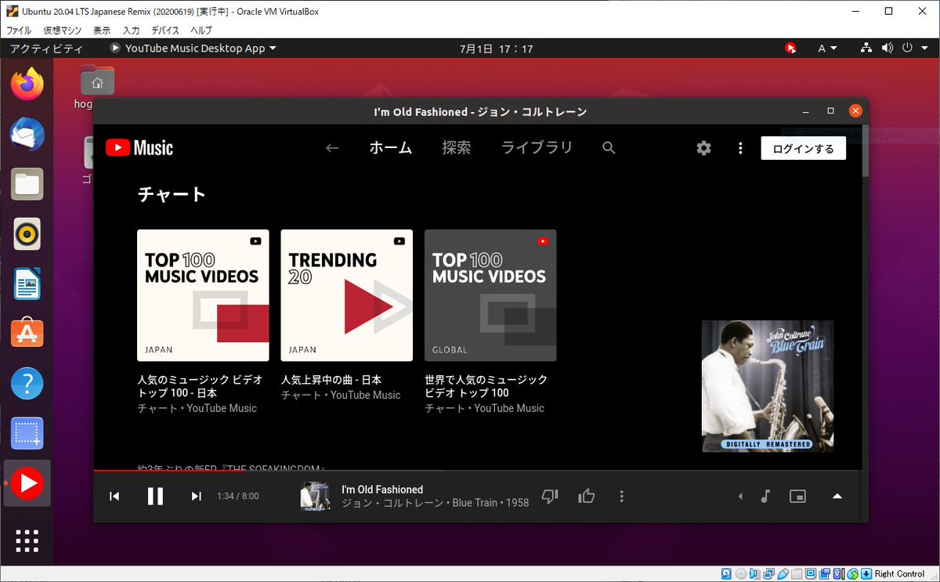The height and width of the screenshot is (582, 940).
Task: Seek using the red song progress bar
Action: pos(477,471)
